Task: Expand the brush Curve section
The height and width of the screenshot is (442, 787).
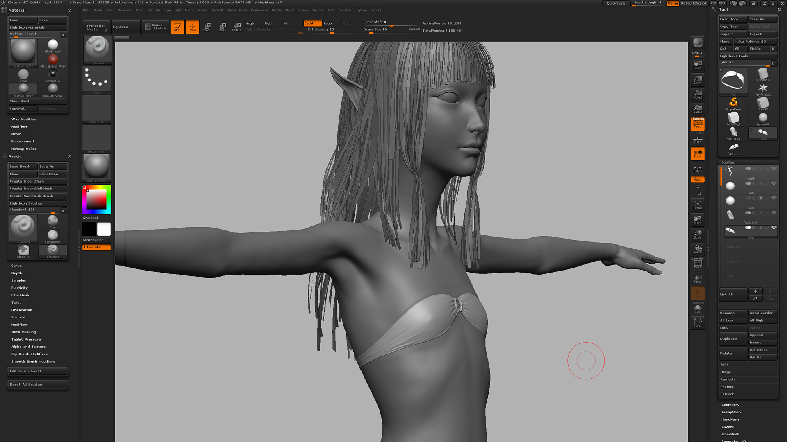Action: click(x=16, y=266)
